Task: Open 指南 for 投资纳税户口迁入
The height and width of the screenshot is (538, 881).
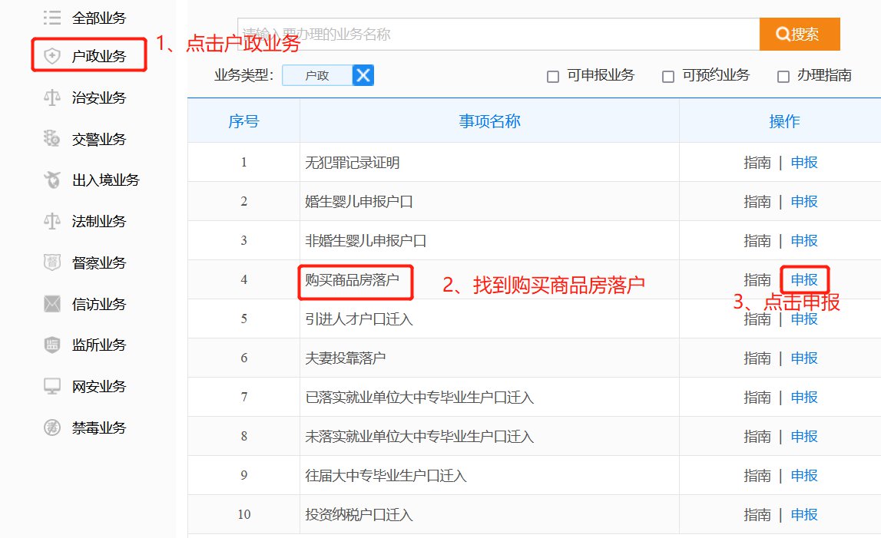Action: (x=757, y=514)
